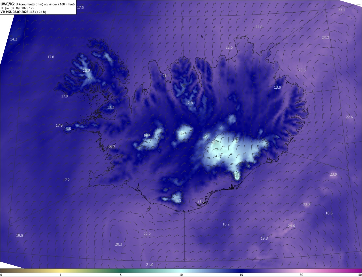
Task: Click the VT valid time line
Action: tap(23, 12)
